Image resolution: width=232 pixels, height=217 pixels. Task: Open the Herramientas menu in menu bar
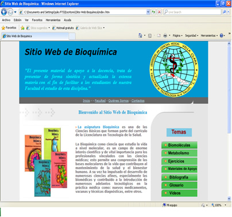[53, 20]
